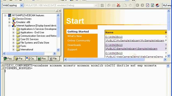Expand Communication Services and Networking folder

pos(13,36)
